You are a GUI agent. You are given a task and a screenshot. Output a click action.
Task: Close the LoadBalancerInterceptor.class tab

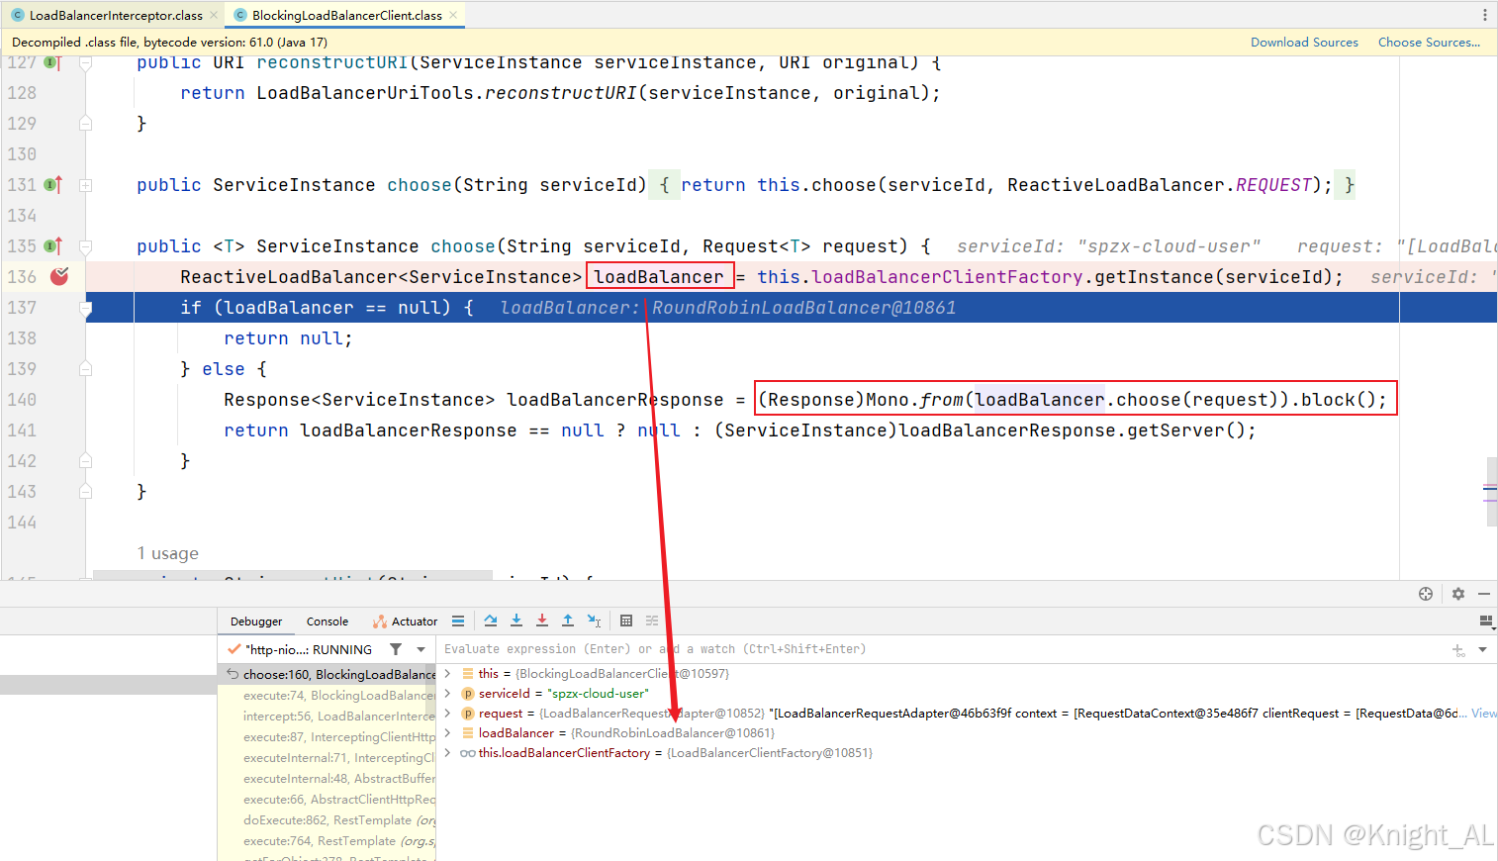coord(215,15)
